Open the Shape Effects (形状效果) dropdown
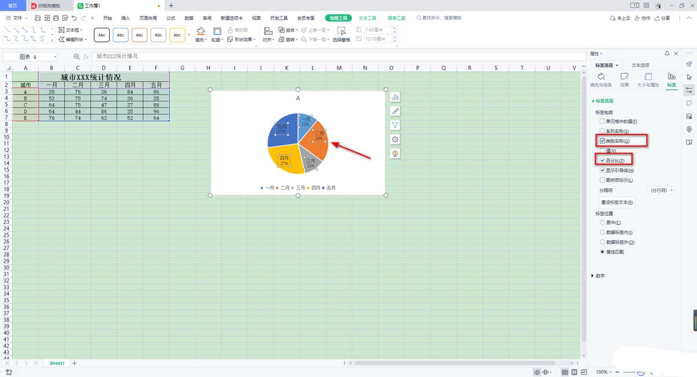697x377 pixels. tap(241, 39)
